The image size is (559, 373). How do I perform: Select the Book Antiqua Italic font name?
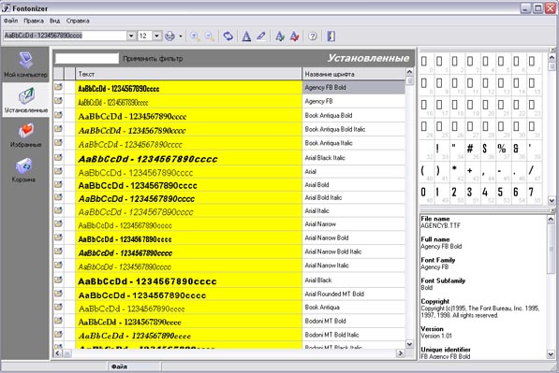(x=329, y=143)
